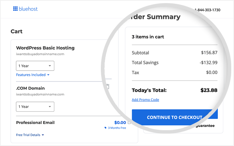Viewport: 234px width, 146px height.
Task: Click the 3 Months Free tag icon
Action: point(106,128)
